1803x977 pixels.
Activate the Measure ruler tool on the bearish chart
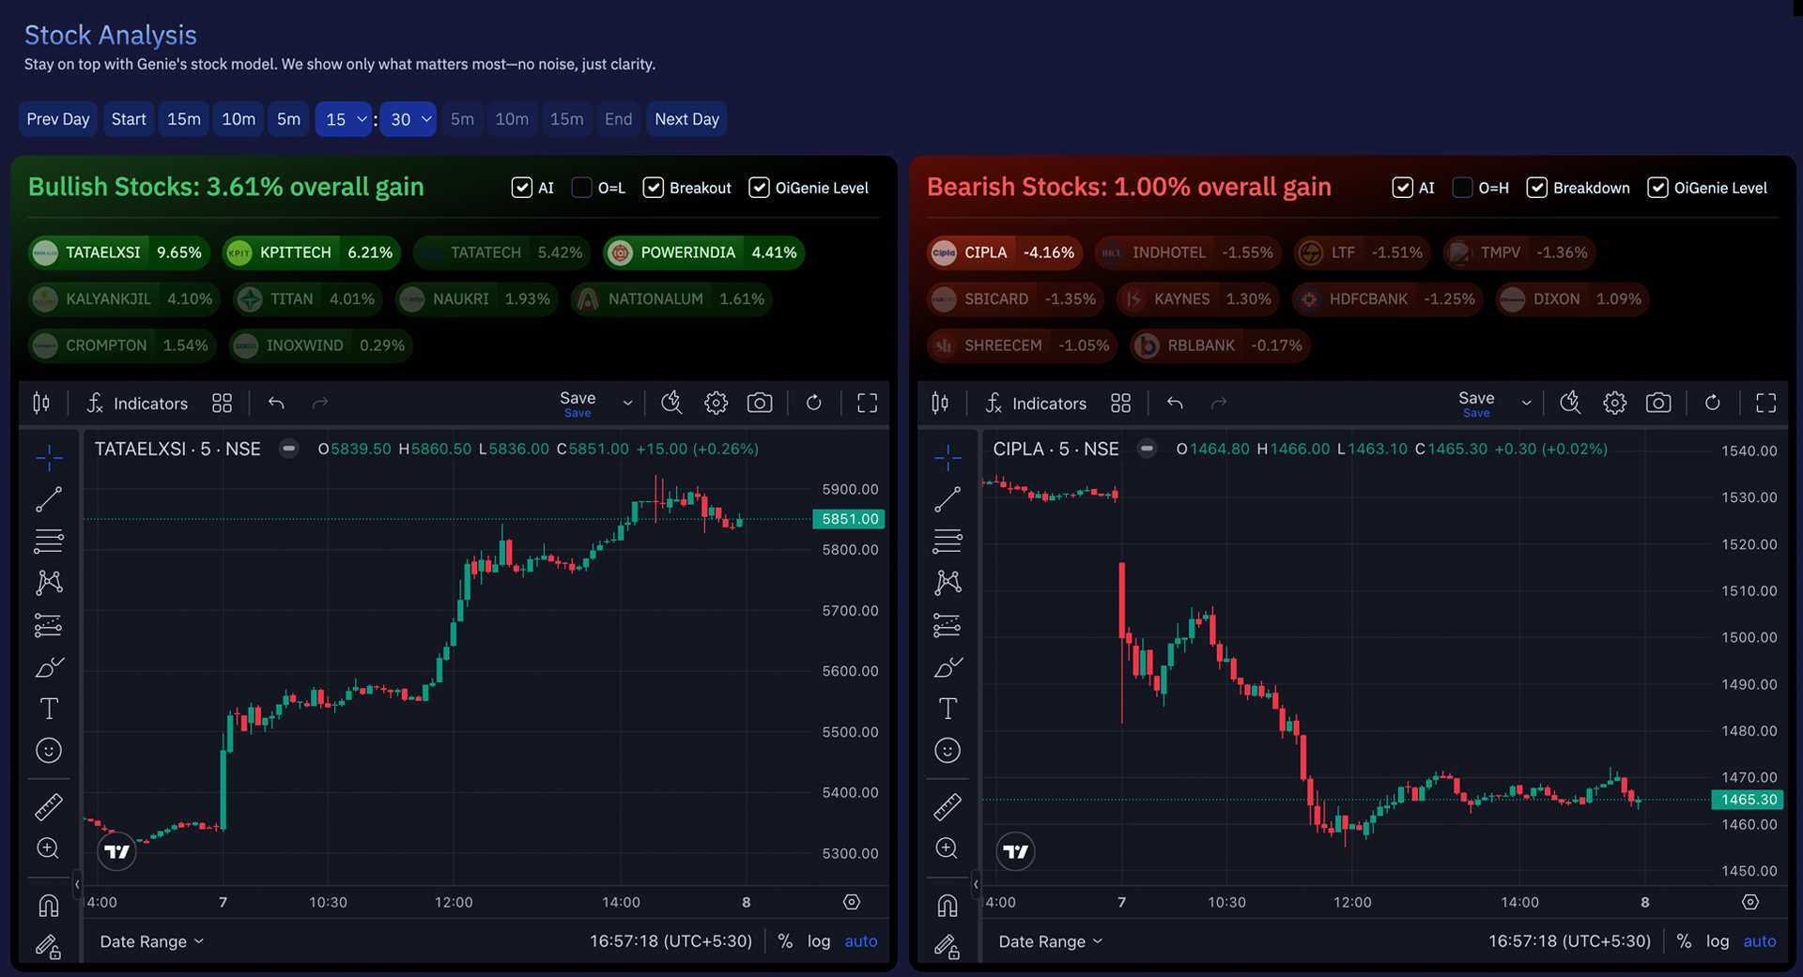[x=948, y=805]
